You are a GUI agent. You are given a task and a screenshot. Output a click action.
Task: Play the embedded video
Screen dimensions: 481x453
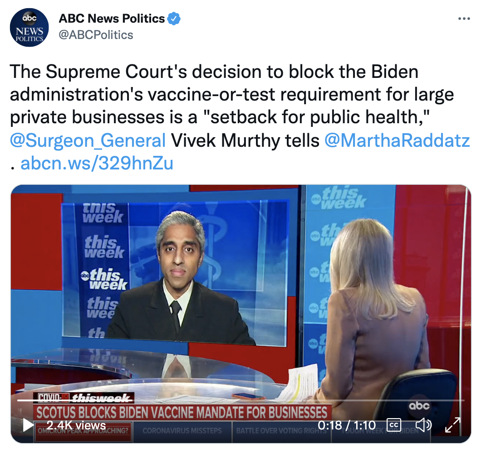click(28, 425)
